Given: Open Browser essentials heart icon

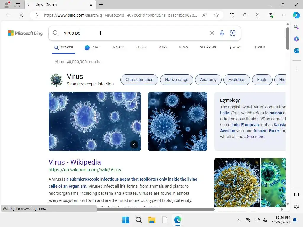Looking at the screenshot, I should (x=271, y=15).
